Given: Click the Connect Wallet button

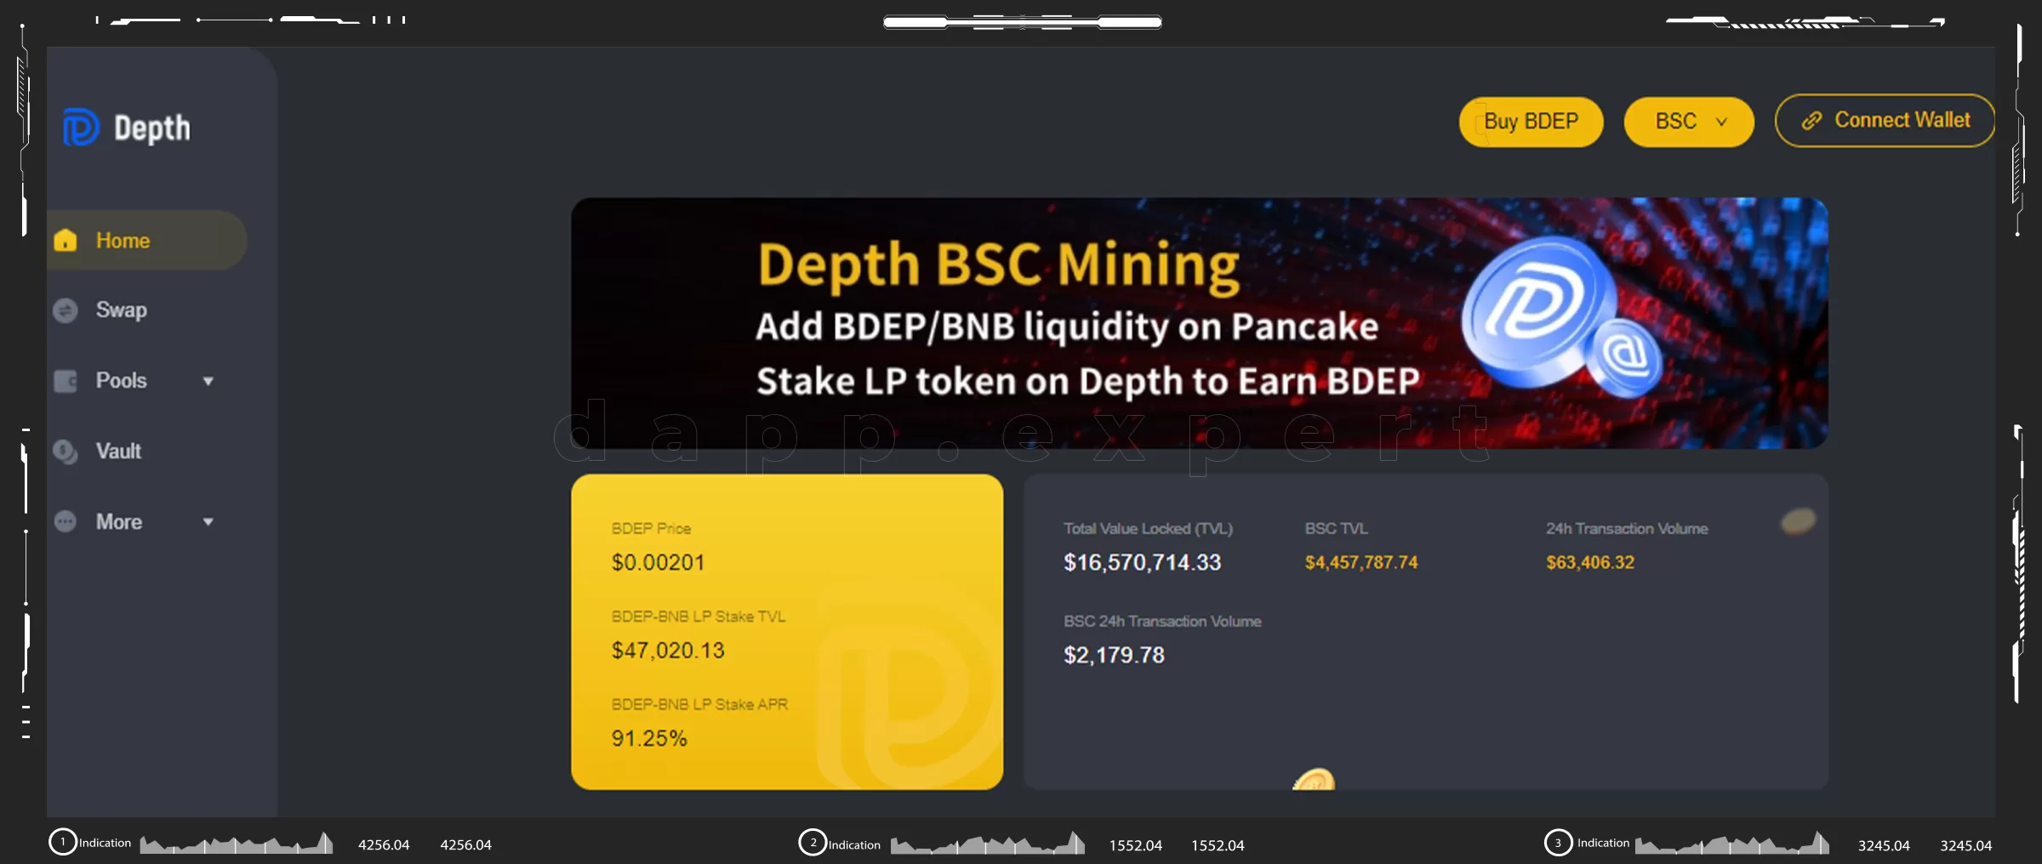Looking at the screenshot, I should pyautogui.click(x=1885, y=121).
